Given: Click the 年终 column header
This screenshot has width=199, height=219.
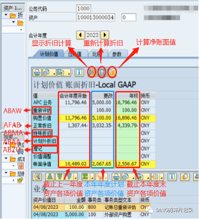Looking at the screenshot, I should pyautogui.click(x=128, y=96).
